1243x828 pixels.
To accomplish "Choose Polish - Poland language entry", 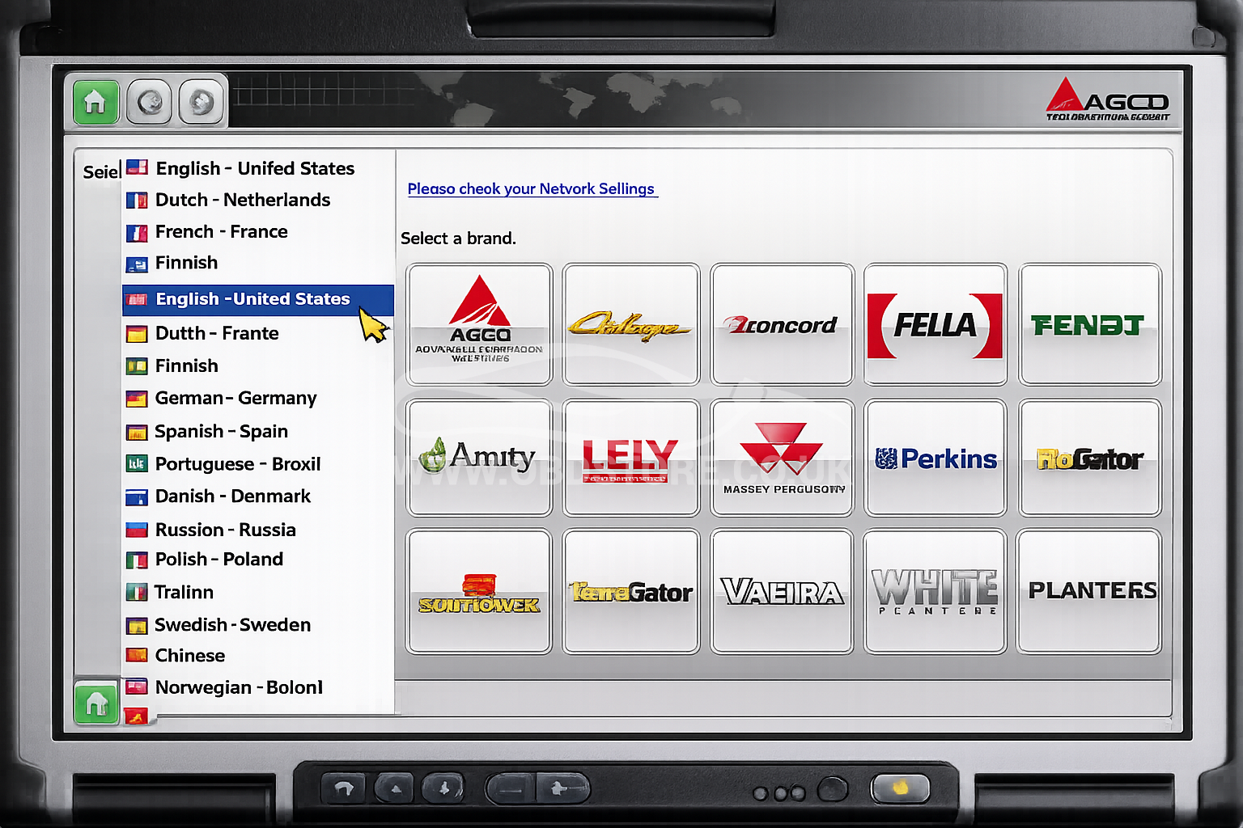I will (218, 559).
